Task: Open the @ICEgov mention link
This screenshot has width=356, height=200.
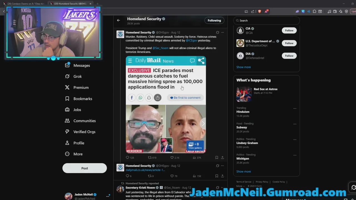Action: click(x=191, y=41)
